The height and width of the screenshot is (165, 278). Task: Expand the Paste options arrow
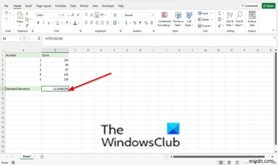20,25
